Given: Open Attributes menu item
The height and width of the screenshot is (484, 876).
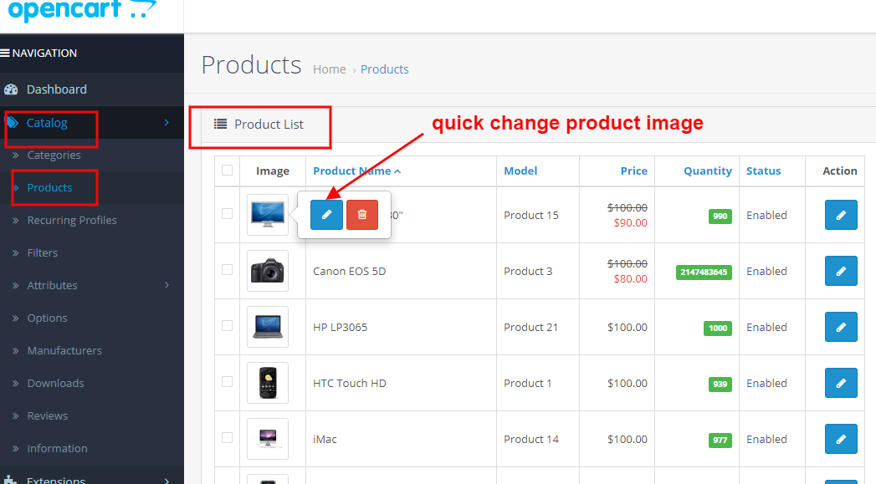Looking at the screenshot, I should (x=53, y=285).
